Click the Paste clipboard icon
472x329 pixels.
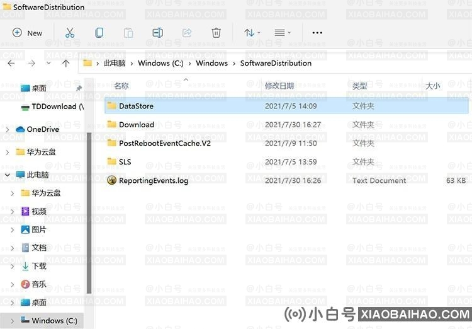point(128,33)
